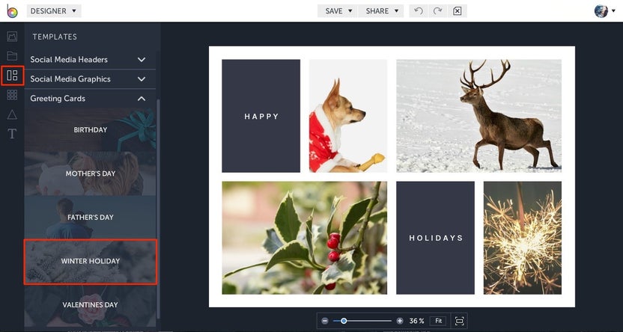Image resolution: width=623 pixels, height=332 pixels.
Task: Open the SAVE dropdown menu
Action: tap(338, 11)
